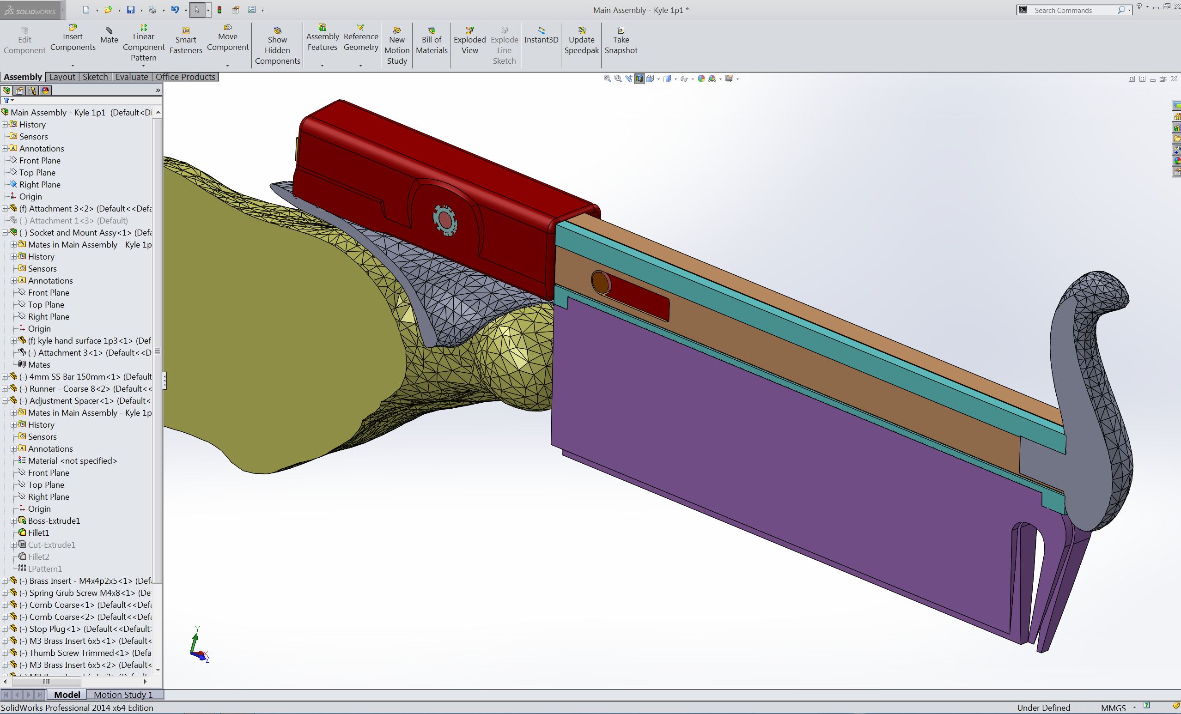Click Take Snapshot icon

[x=621, y=30]
